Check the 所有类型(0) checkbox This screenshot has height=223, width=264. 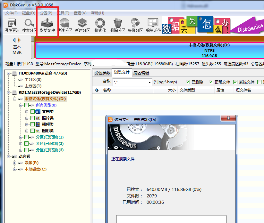(x=26, y=105)
